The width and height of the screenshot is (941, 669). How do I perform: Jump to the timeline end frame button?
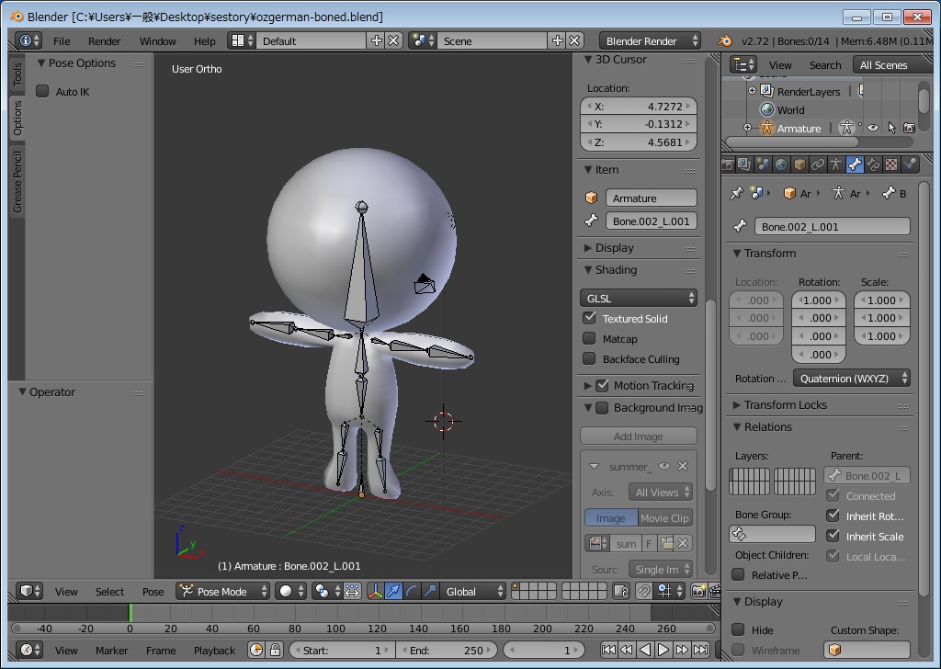point(700,650)
